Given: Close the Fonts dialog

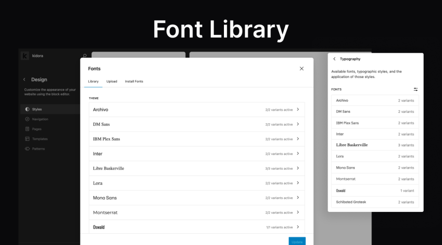Looking at the screenshot, I should [301, 69].
